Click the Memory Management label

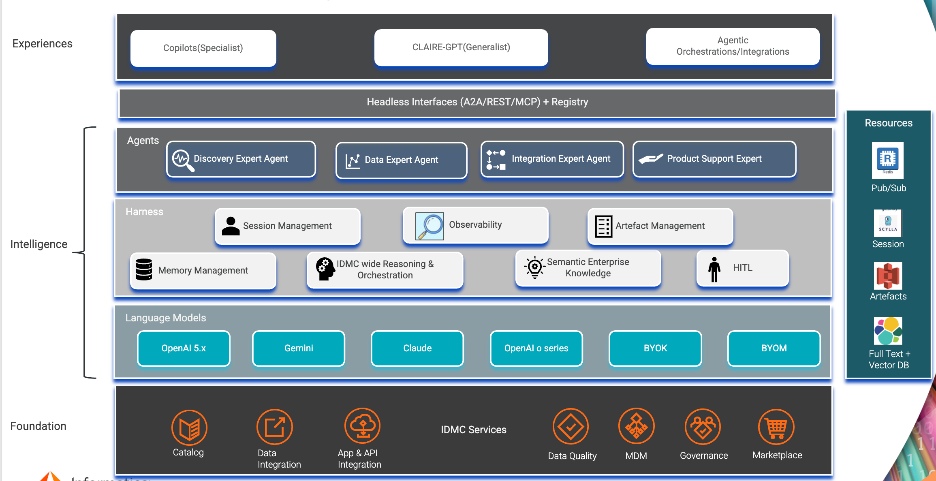pyautogui.click(x=203, y=271)
